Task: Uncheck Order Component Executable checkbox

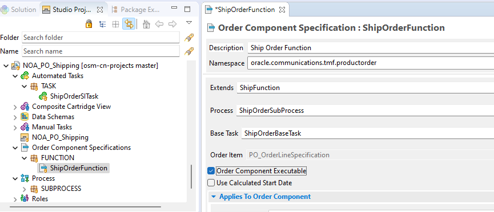Action: click(x=211, y=171)
